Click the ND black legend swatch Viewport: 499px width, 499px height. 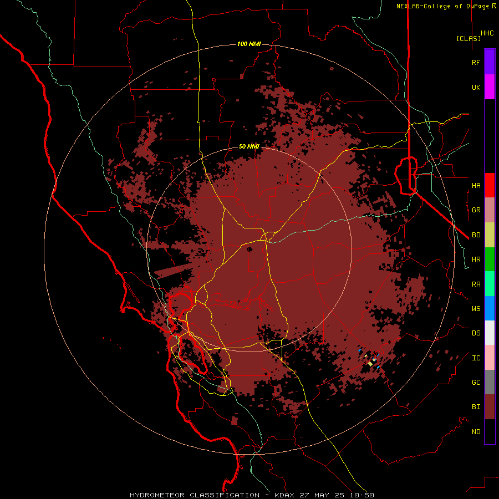(490, 431)
